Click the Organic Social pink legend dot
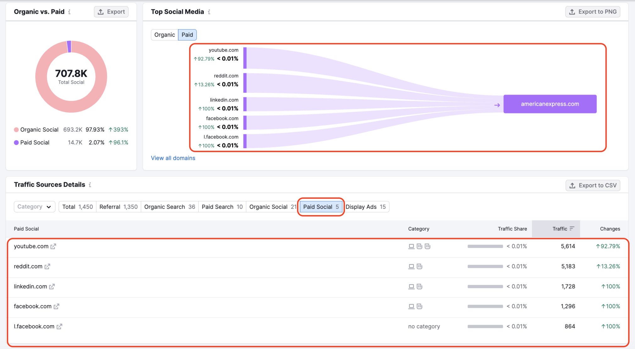Viewport: 635px width, 349px height. pos(16,130)
